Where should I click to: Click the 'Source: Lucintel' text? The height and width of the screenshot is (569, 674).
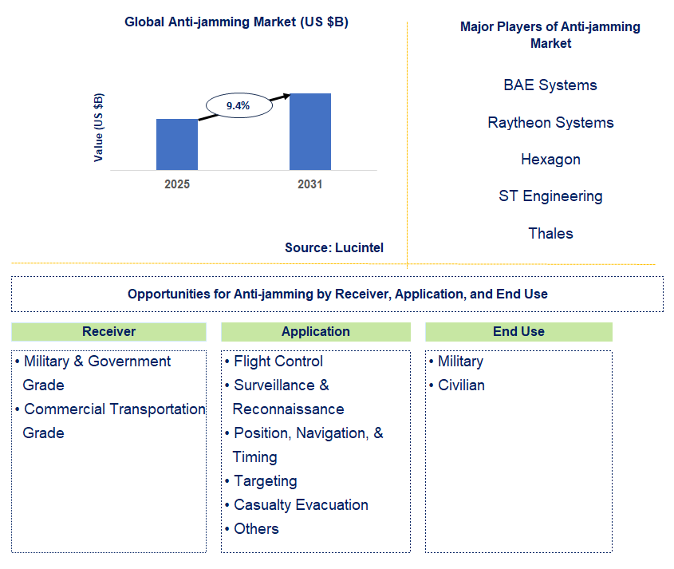[x=334, y=247]
